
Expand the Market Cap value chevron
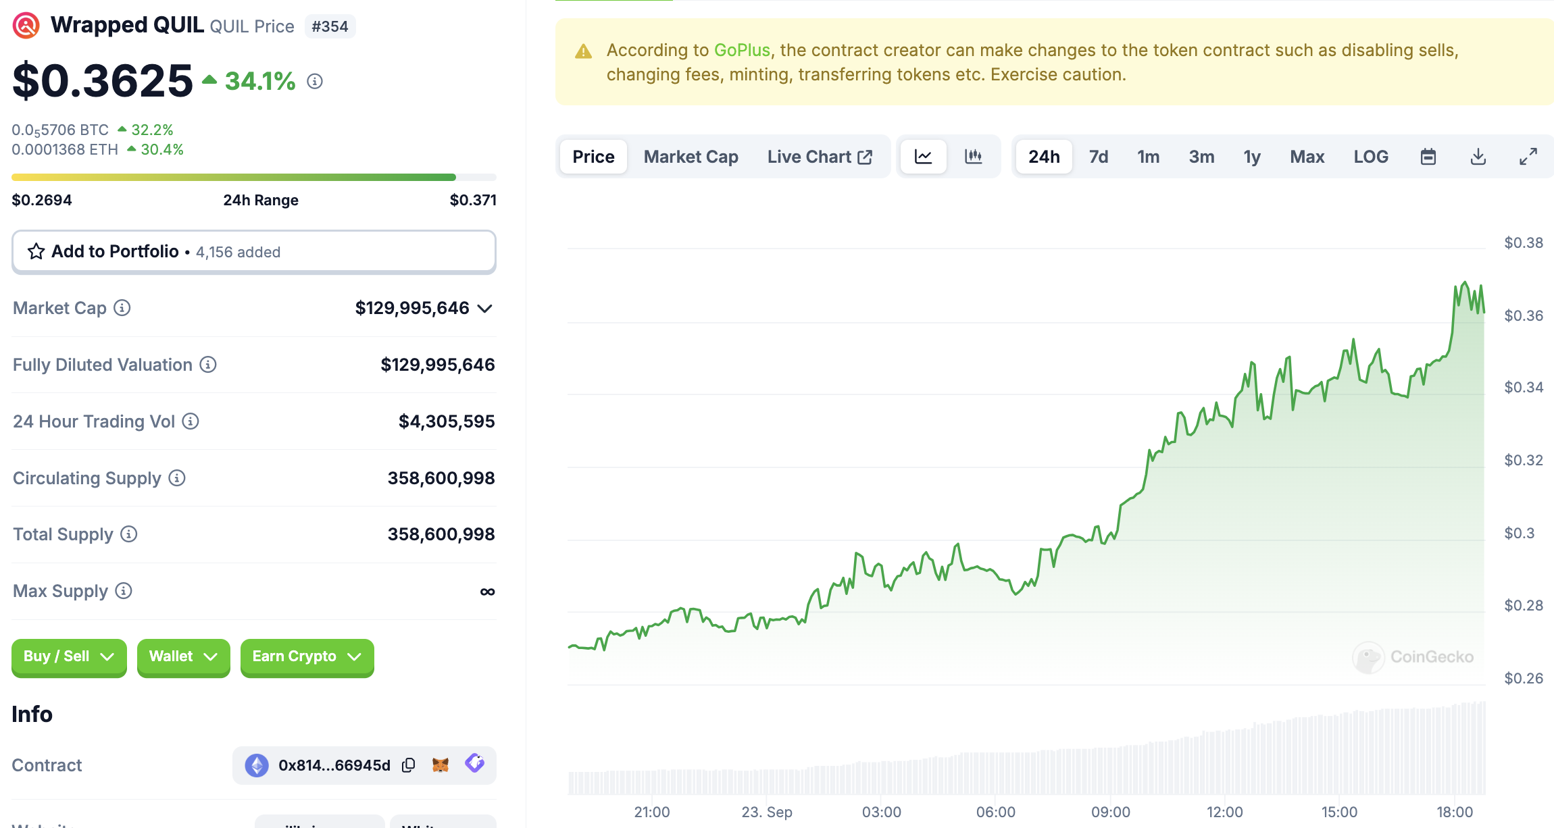[484, 309]
